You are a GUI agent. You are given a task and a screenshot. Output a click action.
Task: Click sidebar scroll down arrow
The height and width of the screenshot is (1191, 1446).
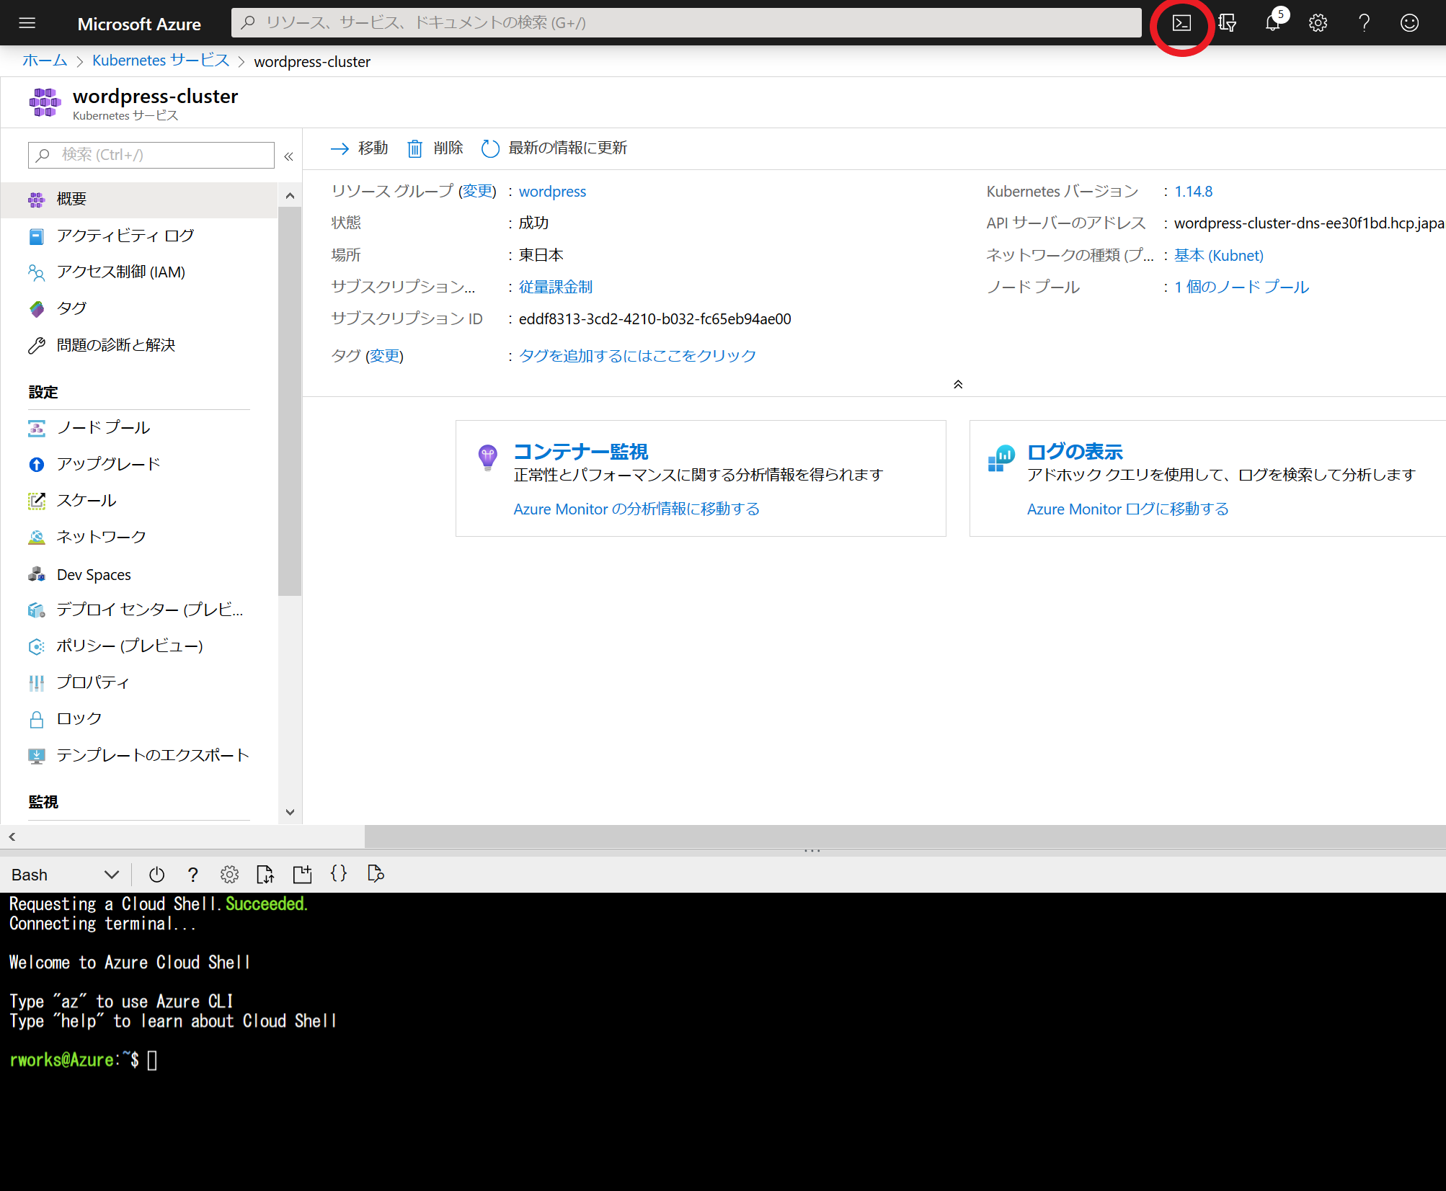click(290, 812)
